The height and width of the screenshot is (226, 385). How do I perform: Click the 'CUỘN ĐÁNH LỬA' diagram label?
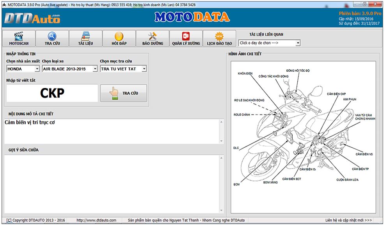347,180
